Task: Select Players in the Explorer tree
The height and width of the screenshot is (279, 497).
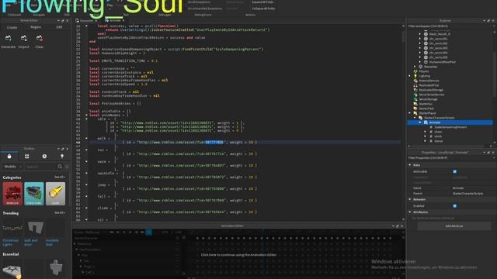Action: (x=424, y=71)
